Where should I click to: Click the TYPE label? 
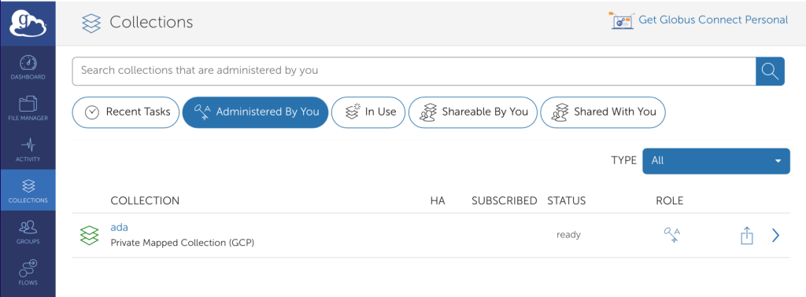tap(623, 160)
